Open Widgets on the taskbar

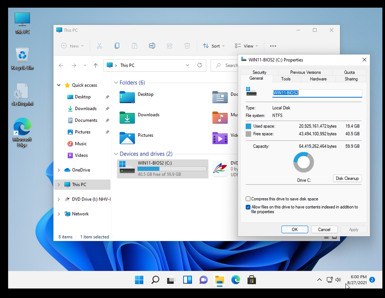pyautogui.click(x=187, y=280)
